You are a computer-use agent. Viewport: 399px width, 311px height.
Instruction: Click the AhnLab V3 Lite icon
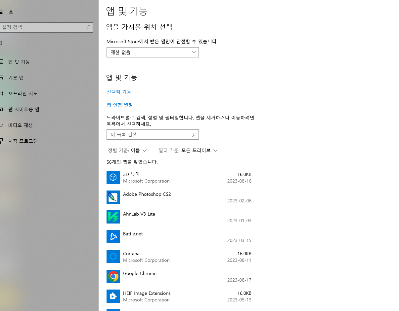click(113, 217)
